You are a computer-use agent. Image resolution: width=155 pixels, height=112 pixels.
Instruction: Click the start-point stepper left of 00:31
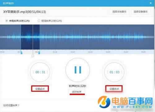coord(33,72)
